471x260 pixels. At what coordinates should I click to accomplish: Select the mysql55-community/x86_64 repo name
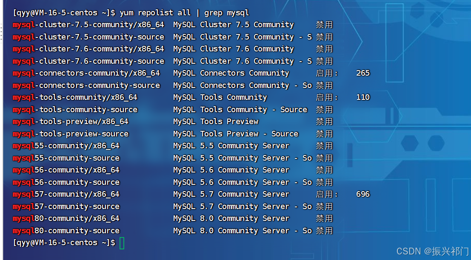pyautogui.click(x=66, y=146)
